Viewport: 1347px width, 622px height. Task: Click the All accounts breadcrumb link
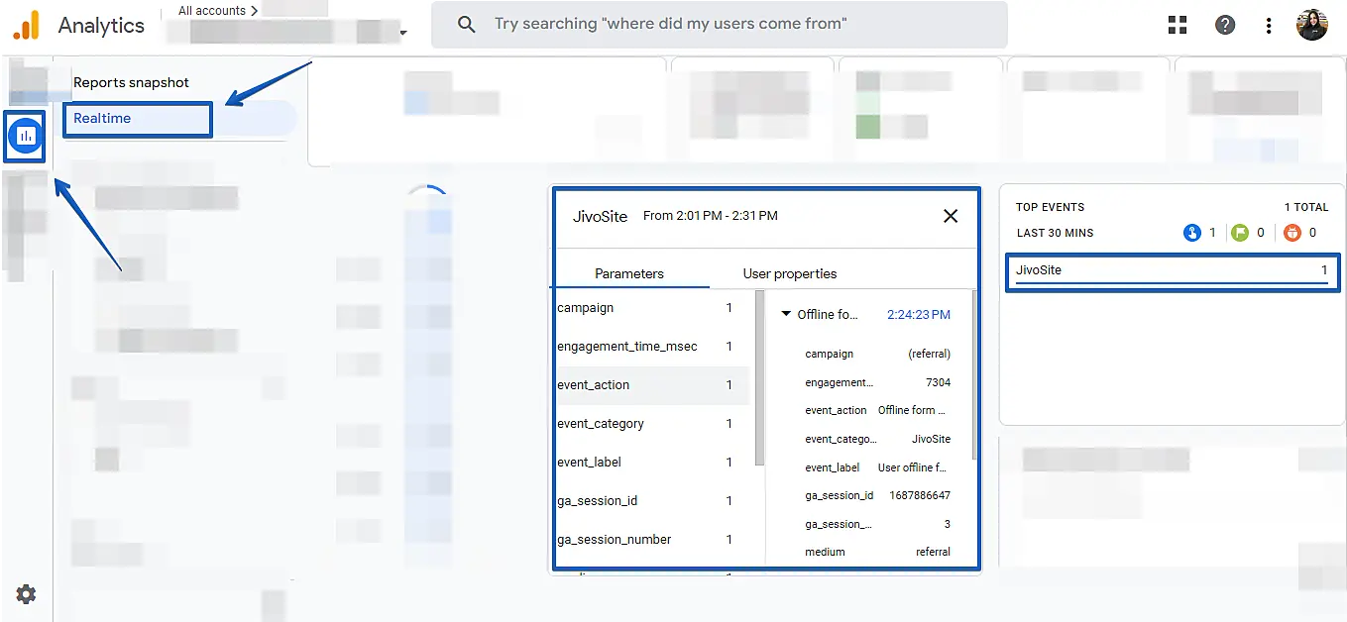[x=217, y=11]
